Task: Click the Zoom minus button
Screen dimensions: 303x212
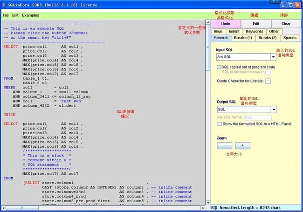Action: [224, 145]
